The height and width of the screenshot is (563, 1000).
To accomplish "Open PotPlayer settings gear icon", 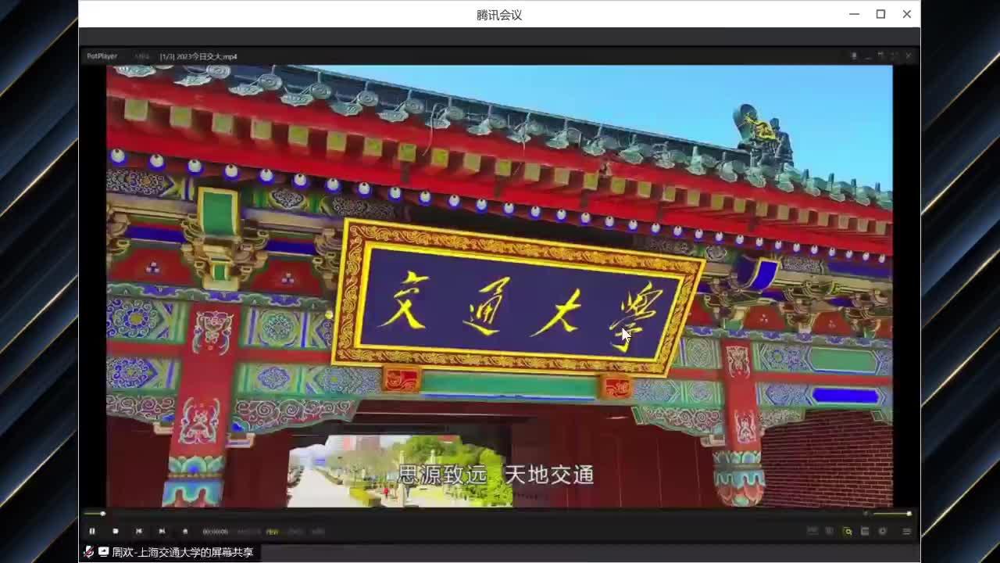I will (883, 532).
